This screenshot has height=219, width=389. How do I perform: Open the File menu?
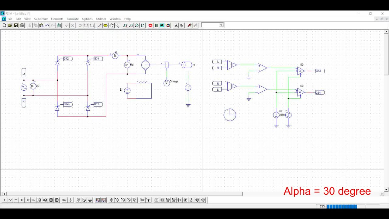(x=10, y=19)
